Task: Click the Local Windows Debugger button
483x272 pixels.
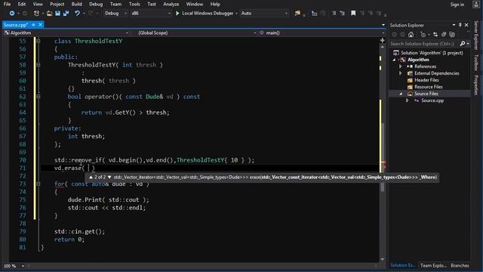Action: pos(205,14)
